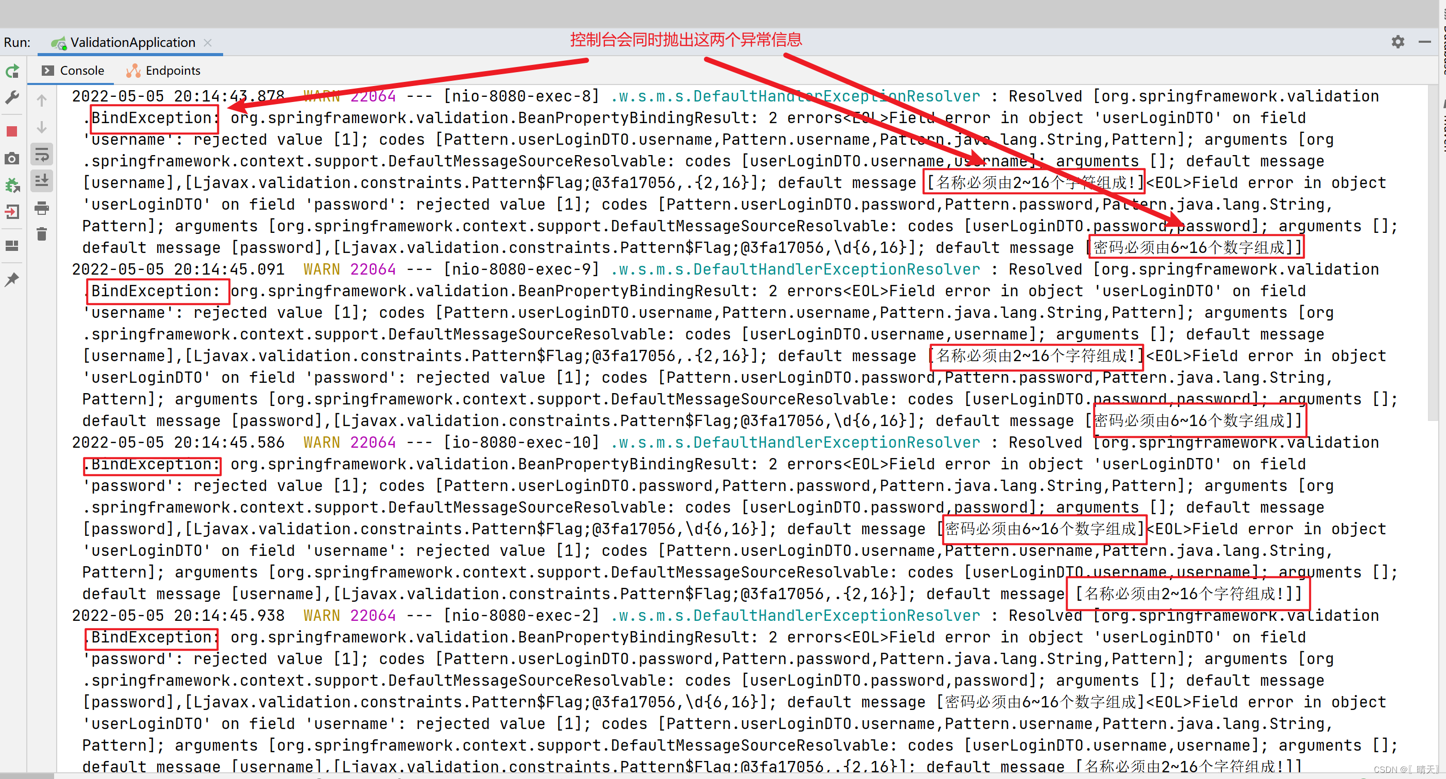1446x779 pixels.
Task: Print console output
Action: 42,209
